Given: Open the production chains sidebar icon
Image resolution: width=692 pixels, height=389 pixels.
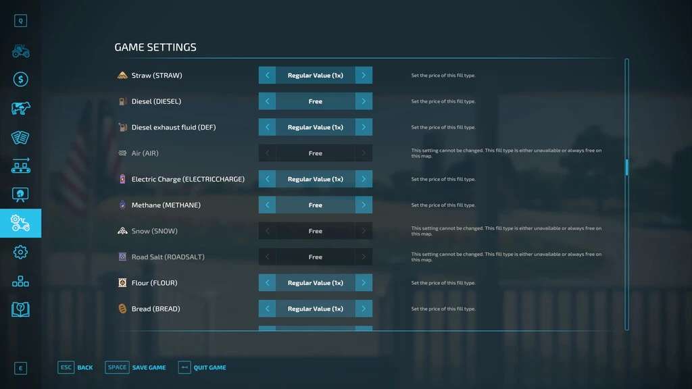Looking at the screenshot, I should click(x=20, y=165).
